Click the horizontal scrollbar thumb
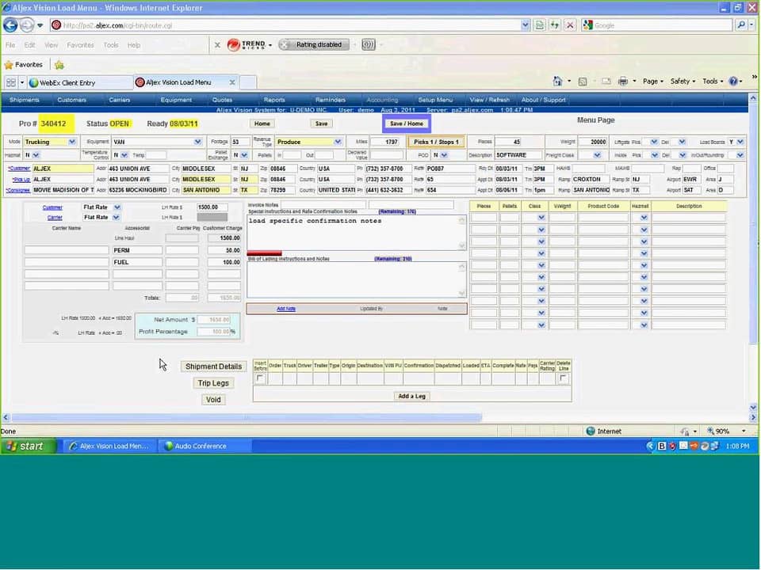 coord(247,417)
